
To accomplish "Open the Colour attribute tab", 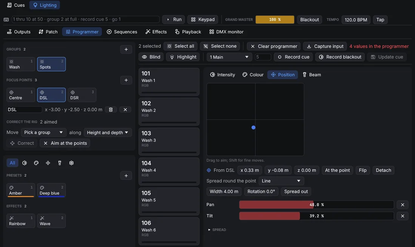I will (x=253, y=75).
